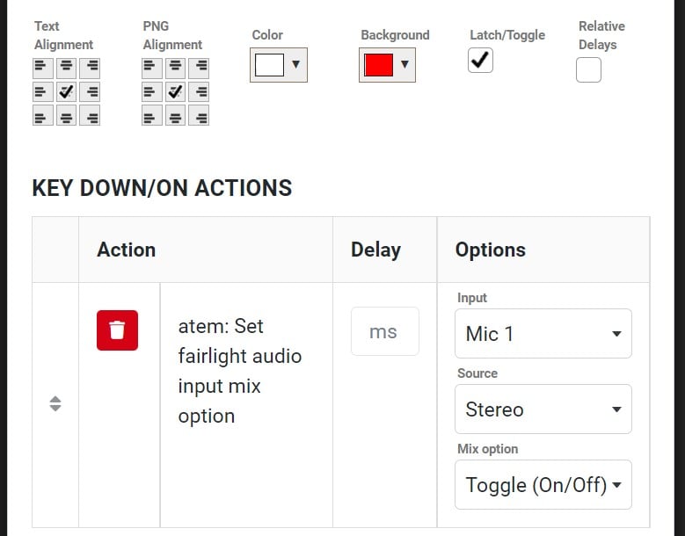This screenshot has height=536, width=685.
Task: Set text alignment to top right
Action: pos(90,68)
